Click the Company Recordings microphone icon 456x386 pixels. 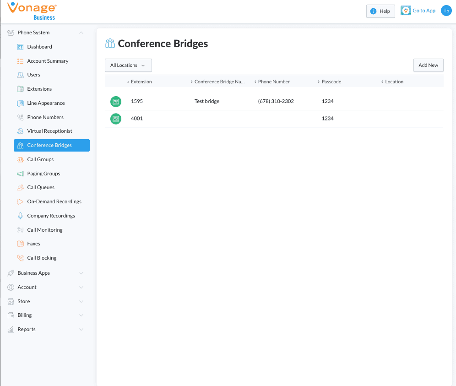[20, 216]
